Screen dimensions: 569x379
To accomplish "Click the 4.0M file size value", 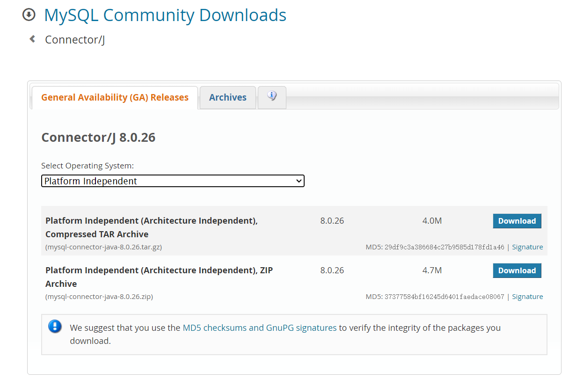I will (x=432, y=221).
